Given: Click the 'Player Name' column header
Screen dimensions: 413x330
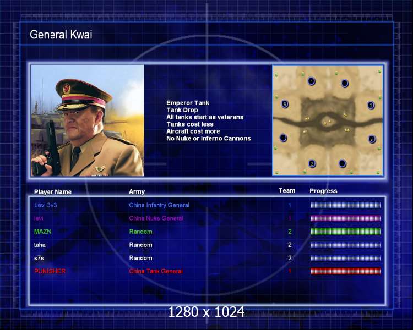Looking at the screenshot, I should pos(53,192).
